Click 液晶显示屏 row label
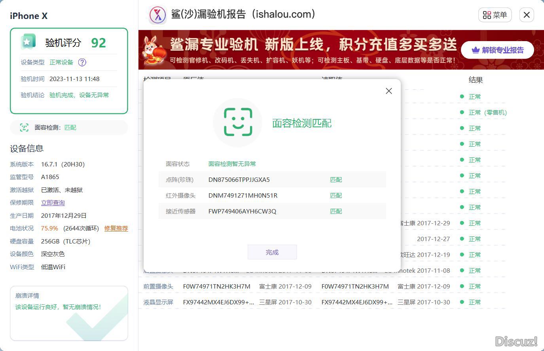 click(x=158, y=302)
